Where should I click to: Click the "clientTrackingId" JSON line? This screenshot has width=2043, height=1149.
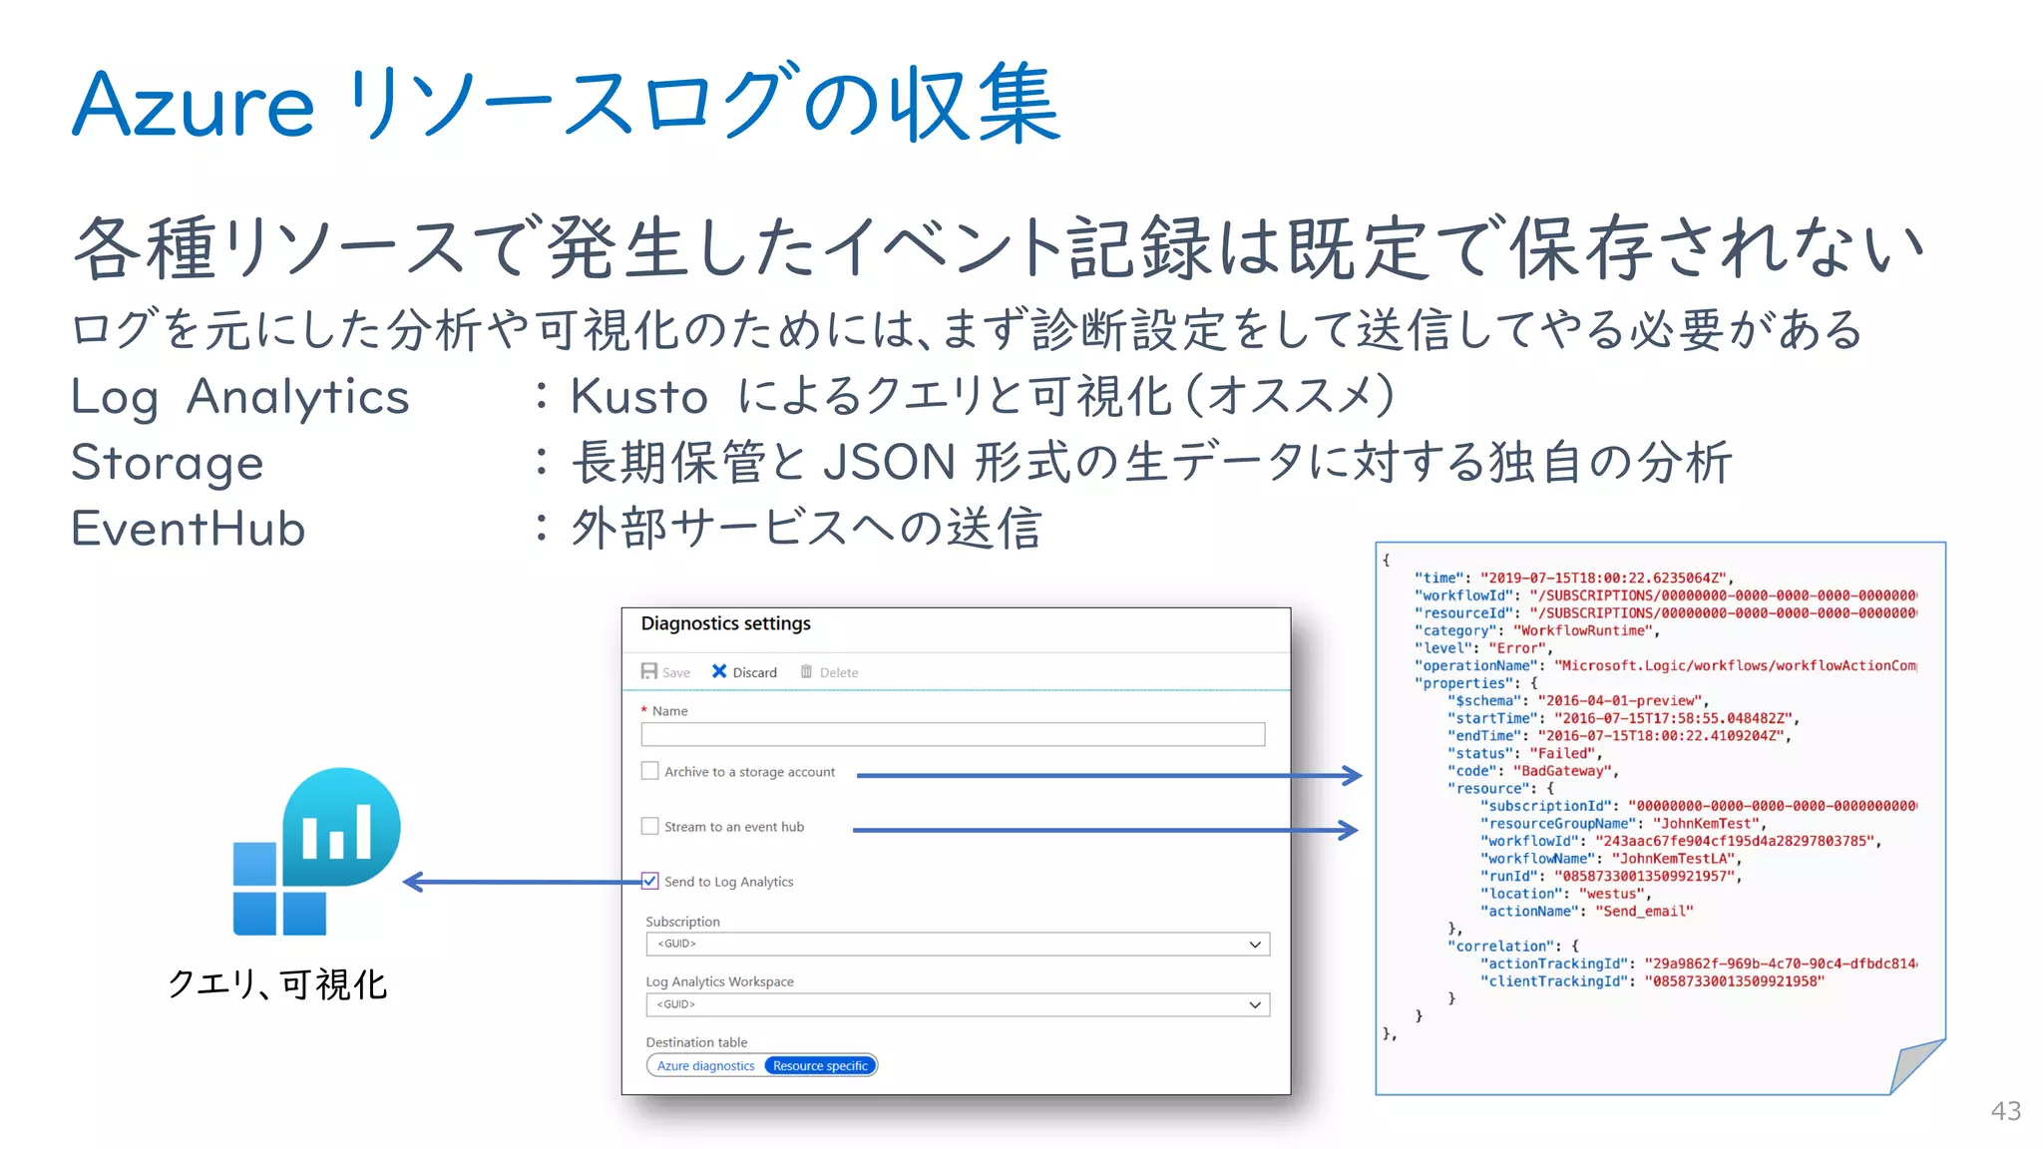pos(1653,981)
